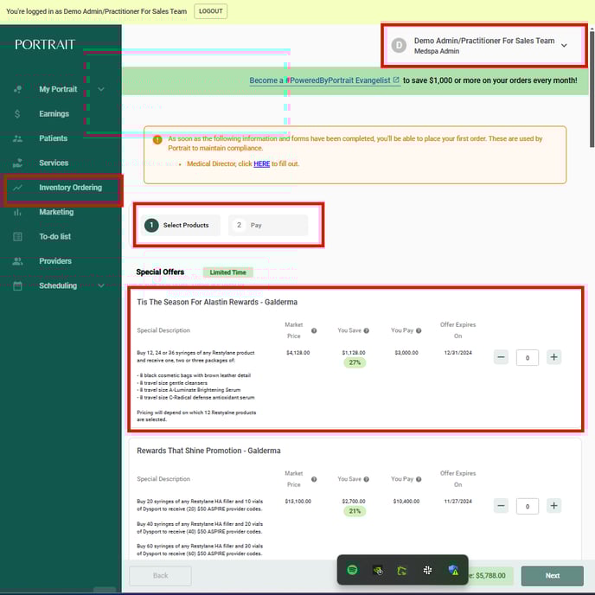
Task: Follow the #PoweredByPortrait Evangelist link
Action: click(x=324, y=80)
